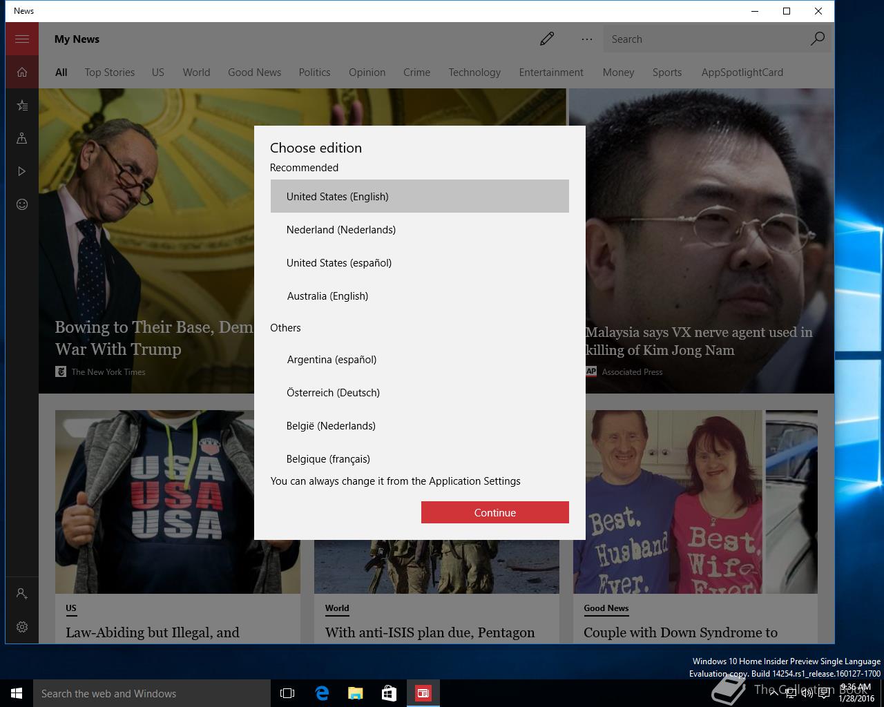Switch to the Good News tab
This screenshot has width=884, height=707.
click(x=255, y=72)
